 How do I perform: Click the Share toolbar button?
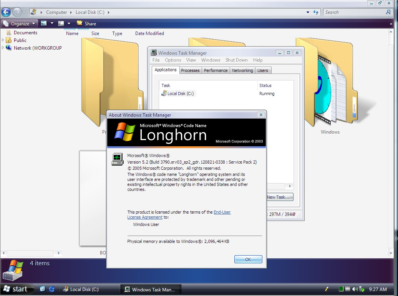click(86, 23)
